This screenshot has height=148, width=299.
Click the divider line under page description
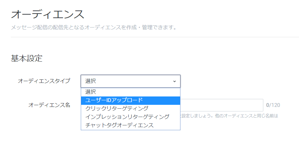click(x=155, y=37)
